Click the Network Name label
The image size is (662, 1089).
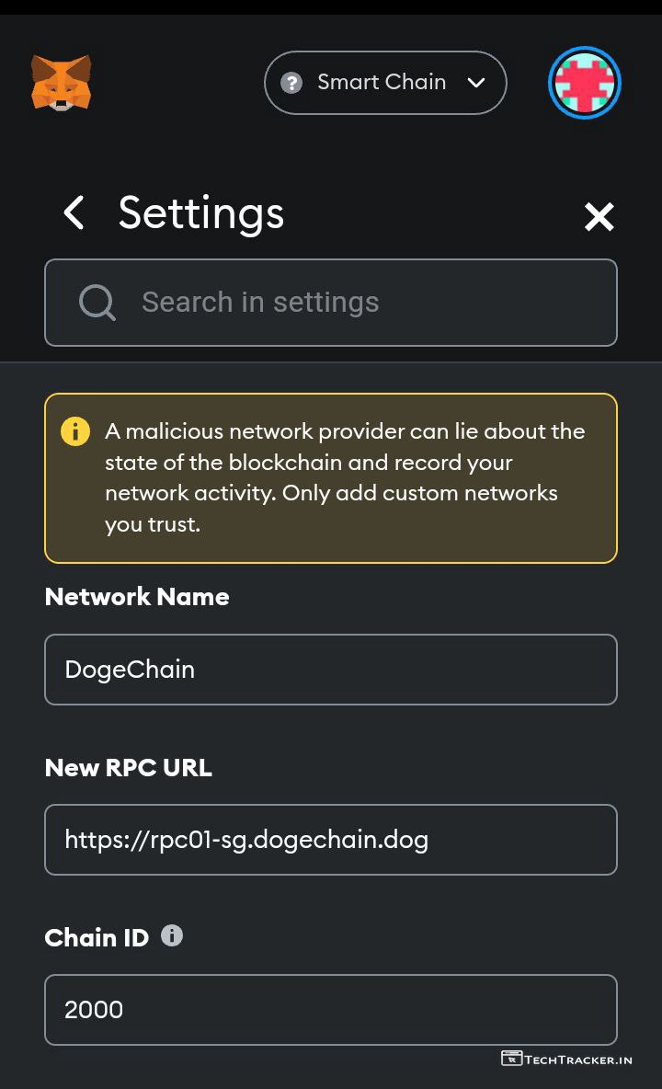137,597
